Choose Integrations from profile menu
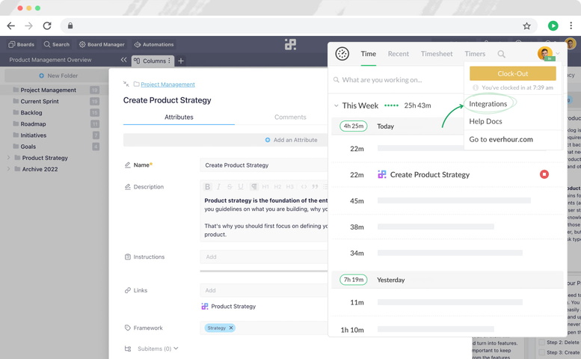 (x=488, y=104)
